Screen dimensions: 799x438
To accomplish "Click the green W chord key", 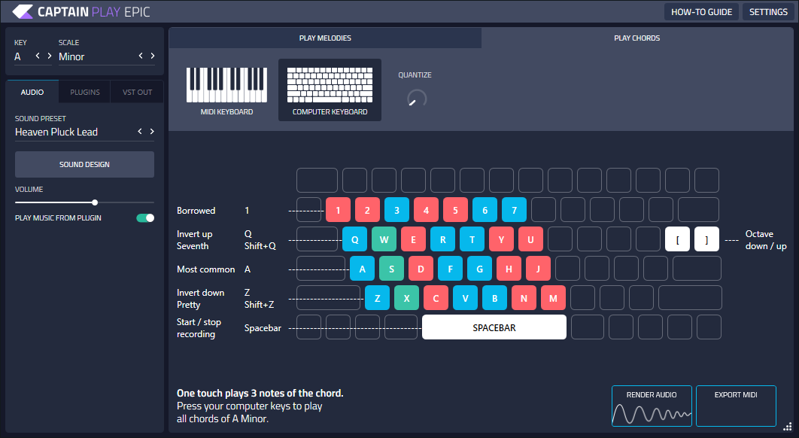I will (x=384, y=239).
